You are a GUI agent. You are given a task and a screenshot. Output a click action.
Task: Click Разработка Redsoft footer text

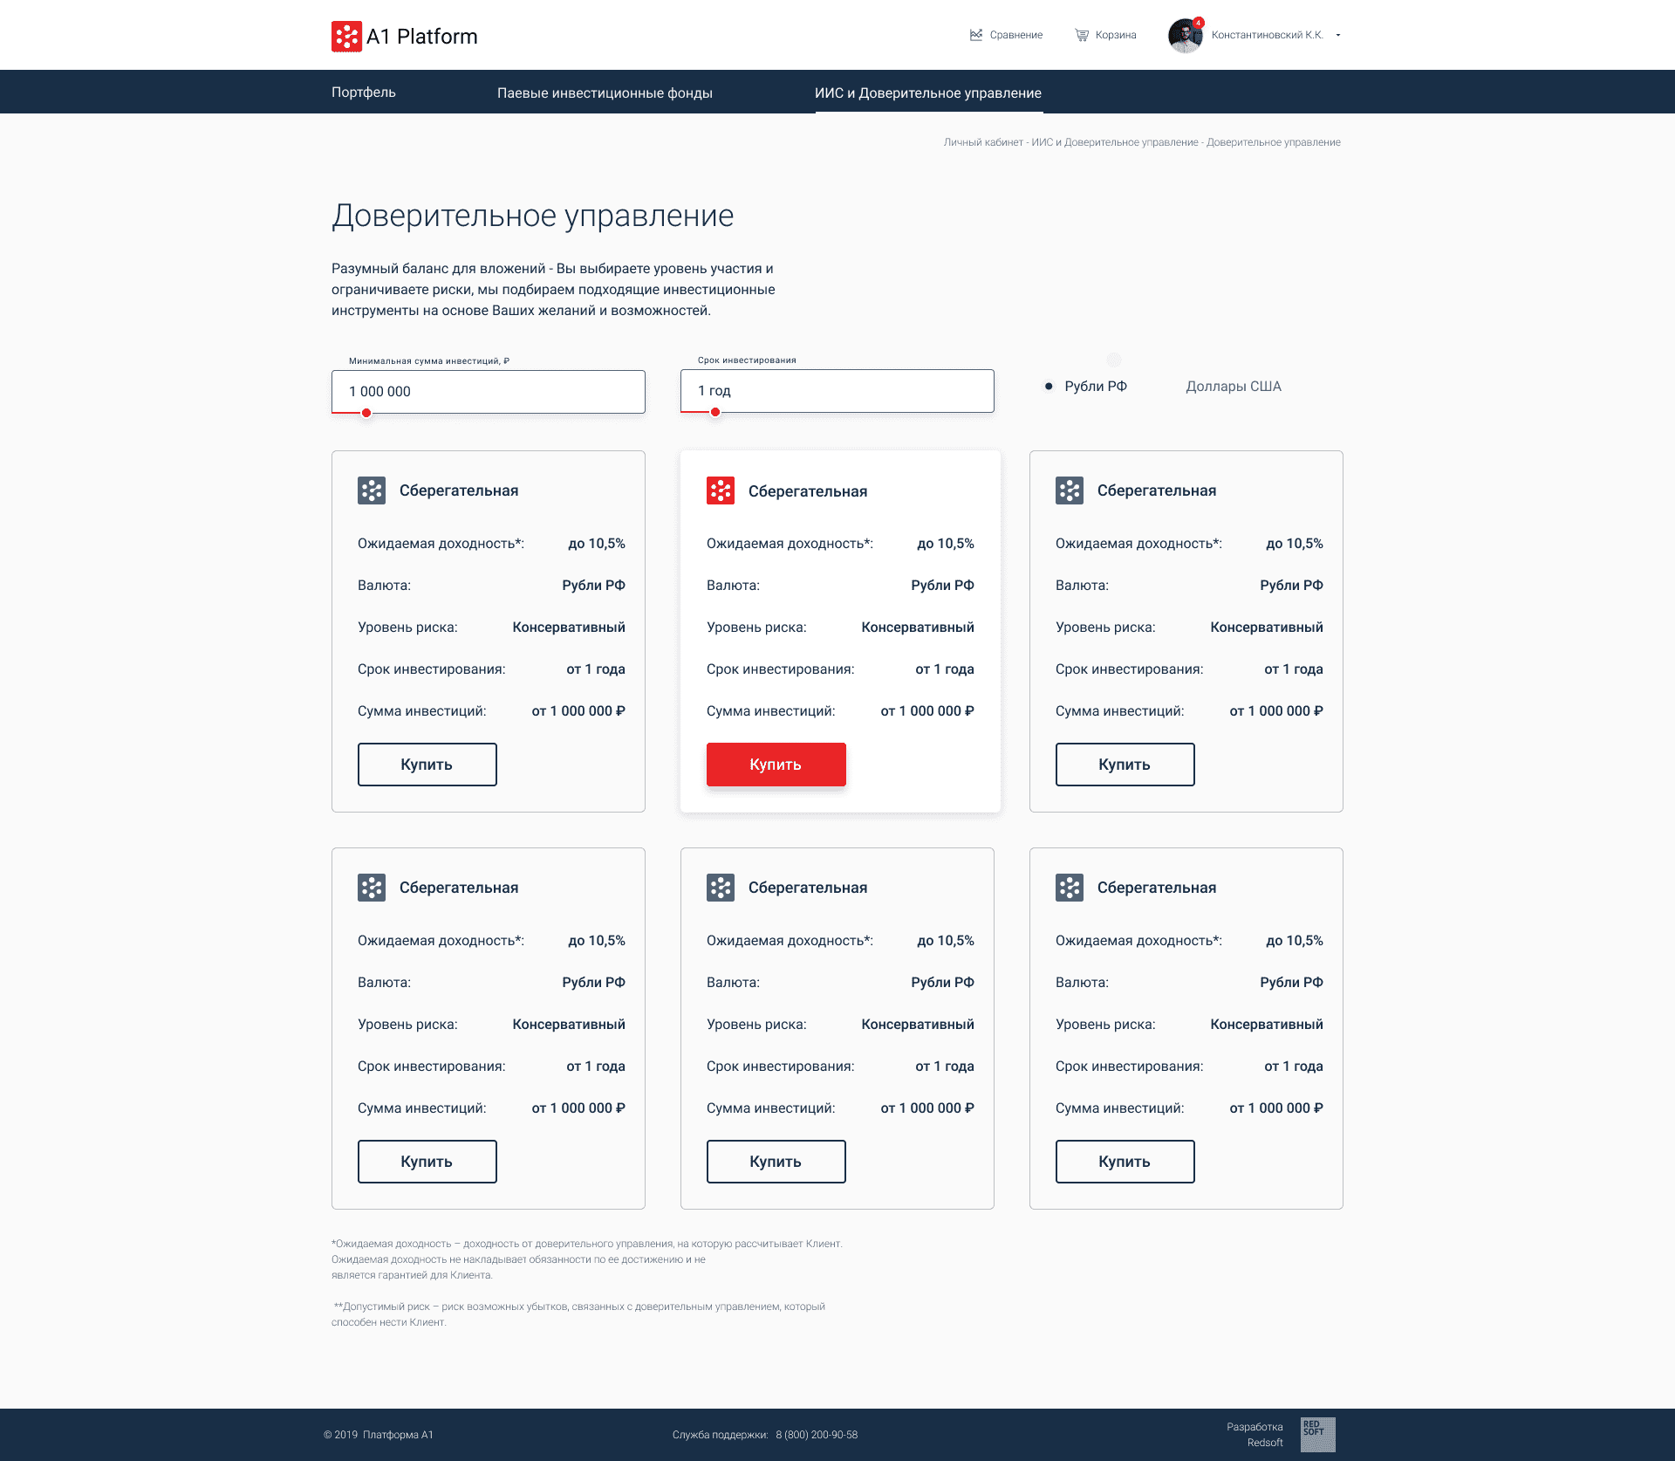pyautogui.click(x=1255, y=1435)
